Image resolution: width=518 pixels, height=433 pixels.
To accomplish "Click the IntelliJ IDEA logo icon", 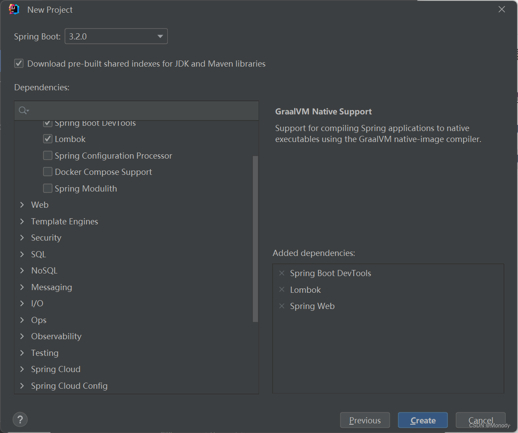I will click(x=14, y=9).
